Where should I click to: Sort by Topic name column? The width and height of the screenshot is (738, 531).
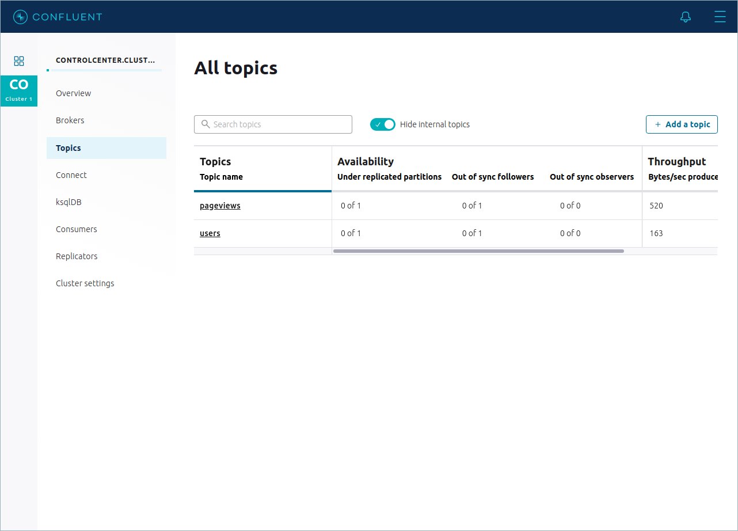[x=221, y=177]
